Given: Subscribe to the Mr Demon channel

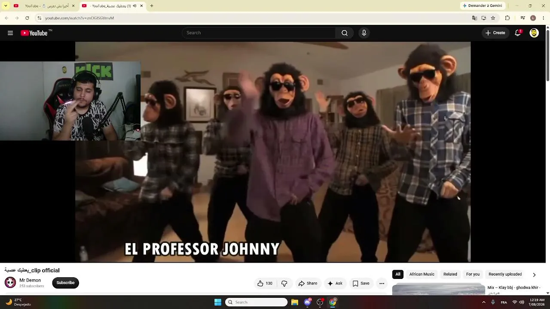Looking at the screenshot, I should (x=65, y=283).
